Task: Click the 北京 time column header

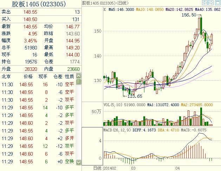Action: point(6,76)
